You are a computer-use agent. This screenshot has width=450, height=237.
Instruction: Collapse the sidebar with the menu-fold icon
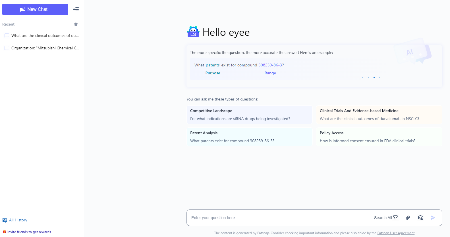(x=76, y=9)
